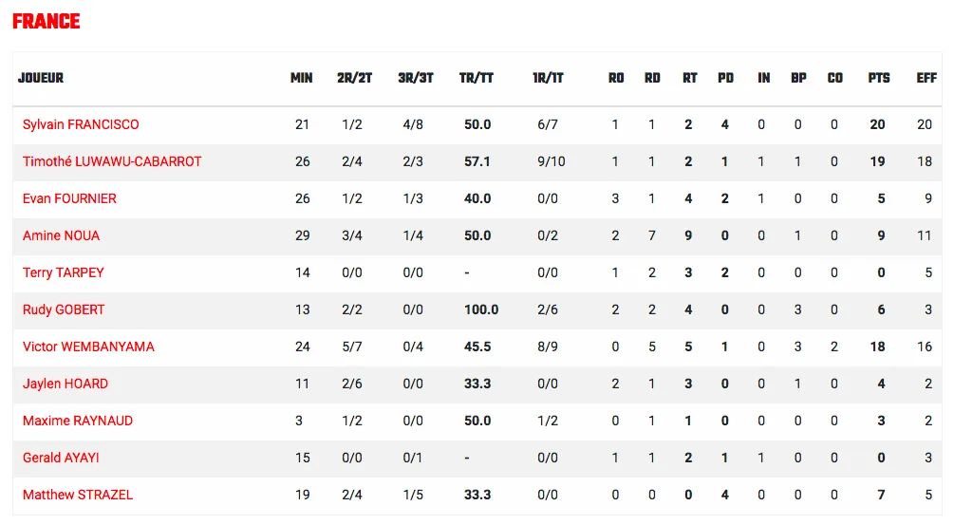Select the PTS column header
The image size is (954, 525).
[879, 79]
